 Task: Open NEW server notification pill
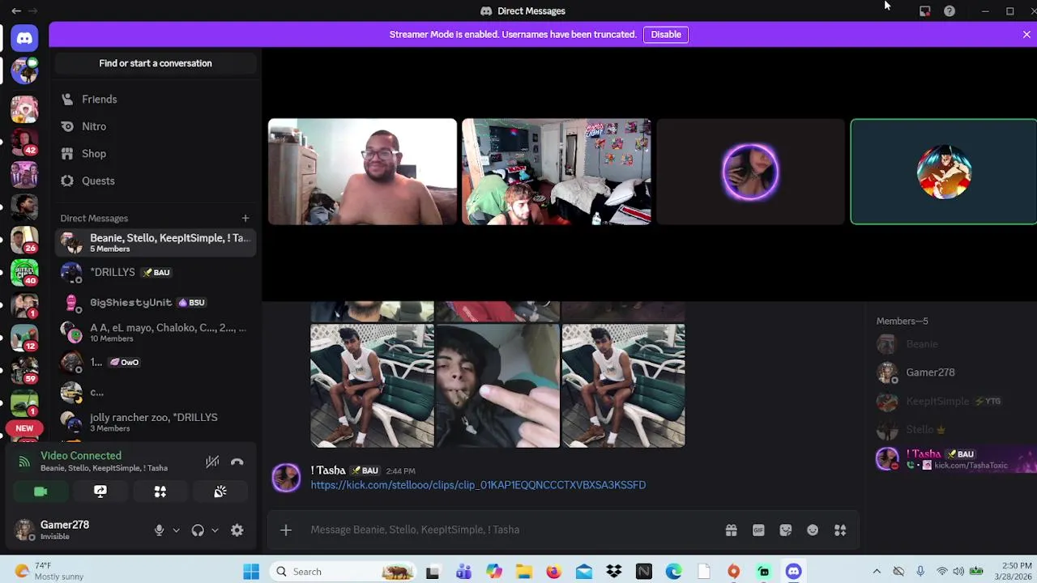(24, 428)
